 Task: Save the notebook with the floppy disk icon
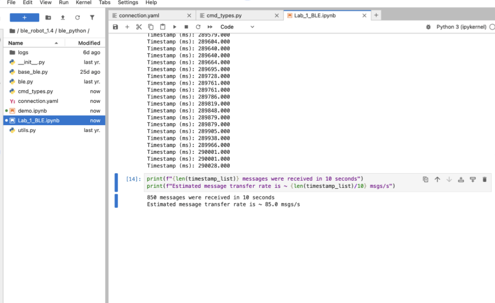point(115,27)
